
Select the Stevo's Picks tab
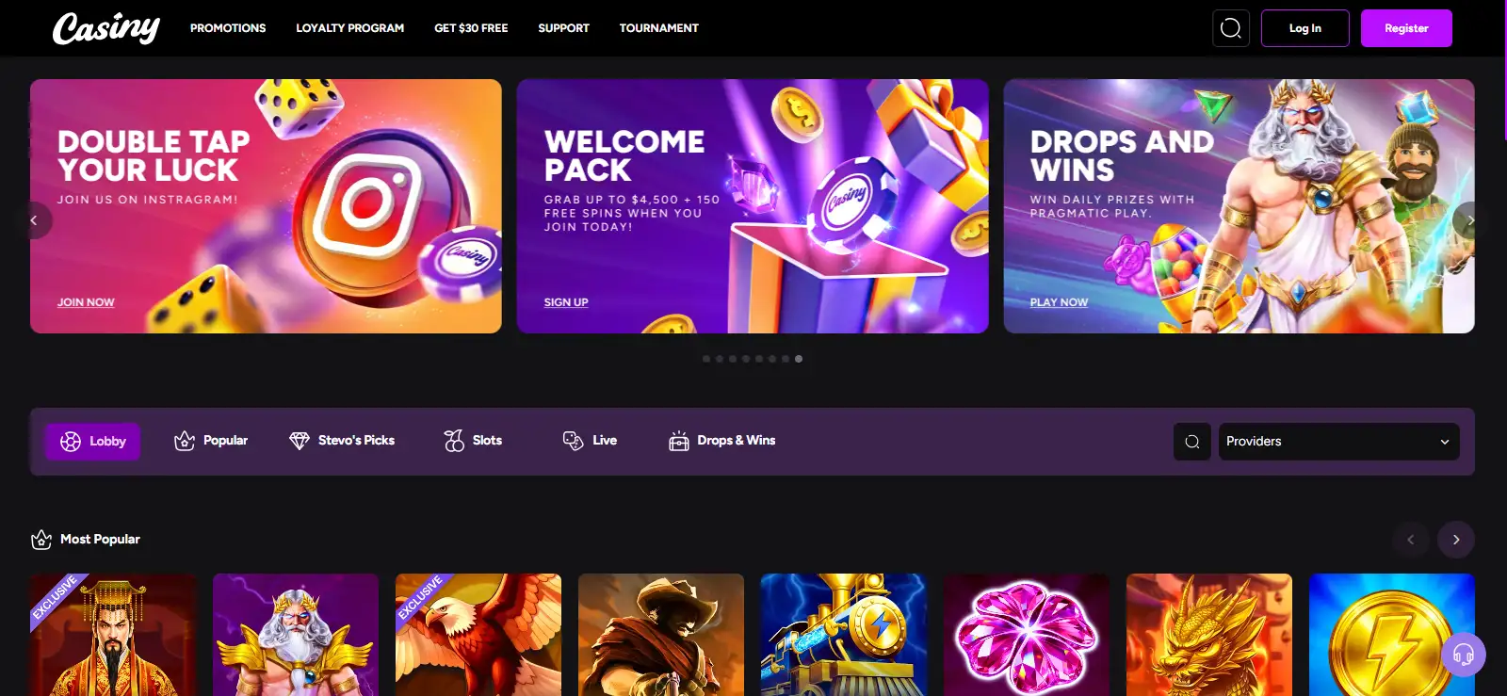coord(342,441)
